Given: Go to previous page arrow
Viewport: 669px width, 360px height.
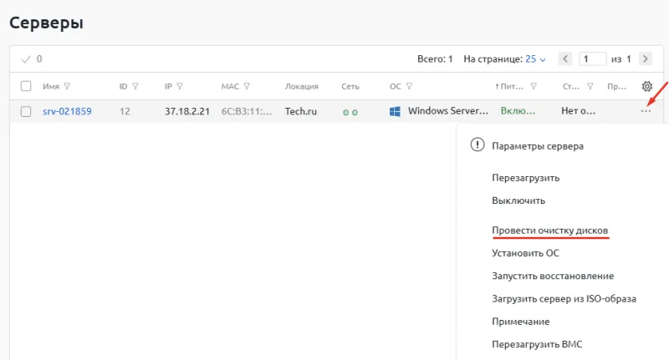Looking at the screenshot, I should 565,59.
